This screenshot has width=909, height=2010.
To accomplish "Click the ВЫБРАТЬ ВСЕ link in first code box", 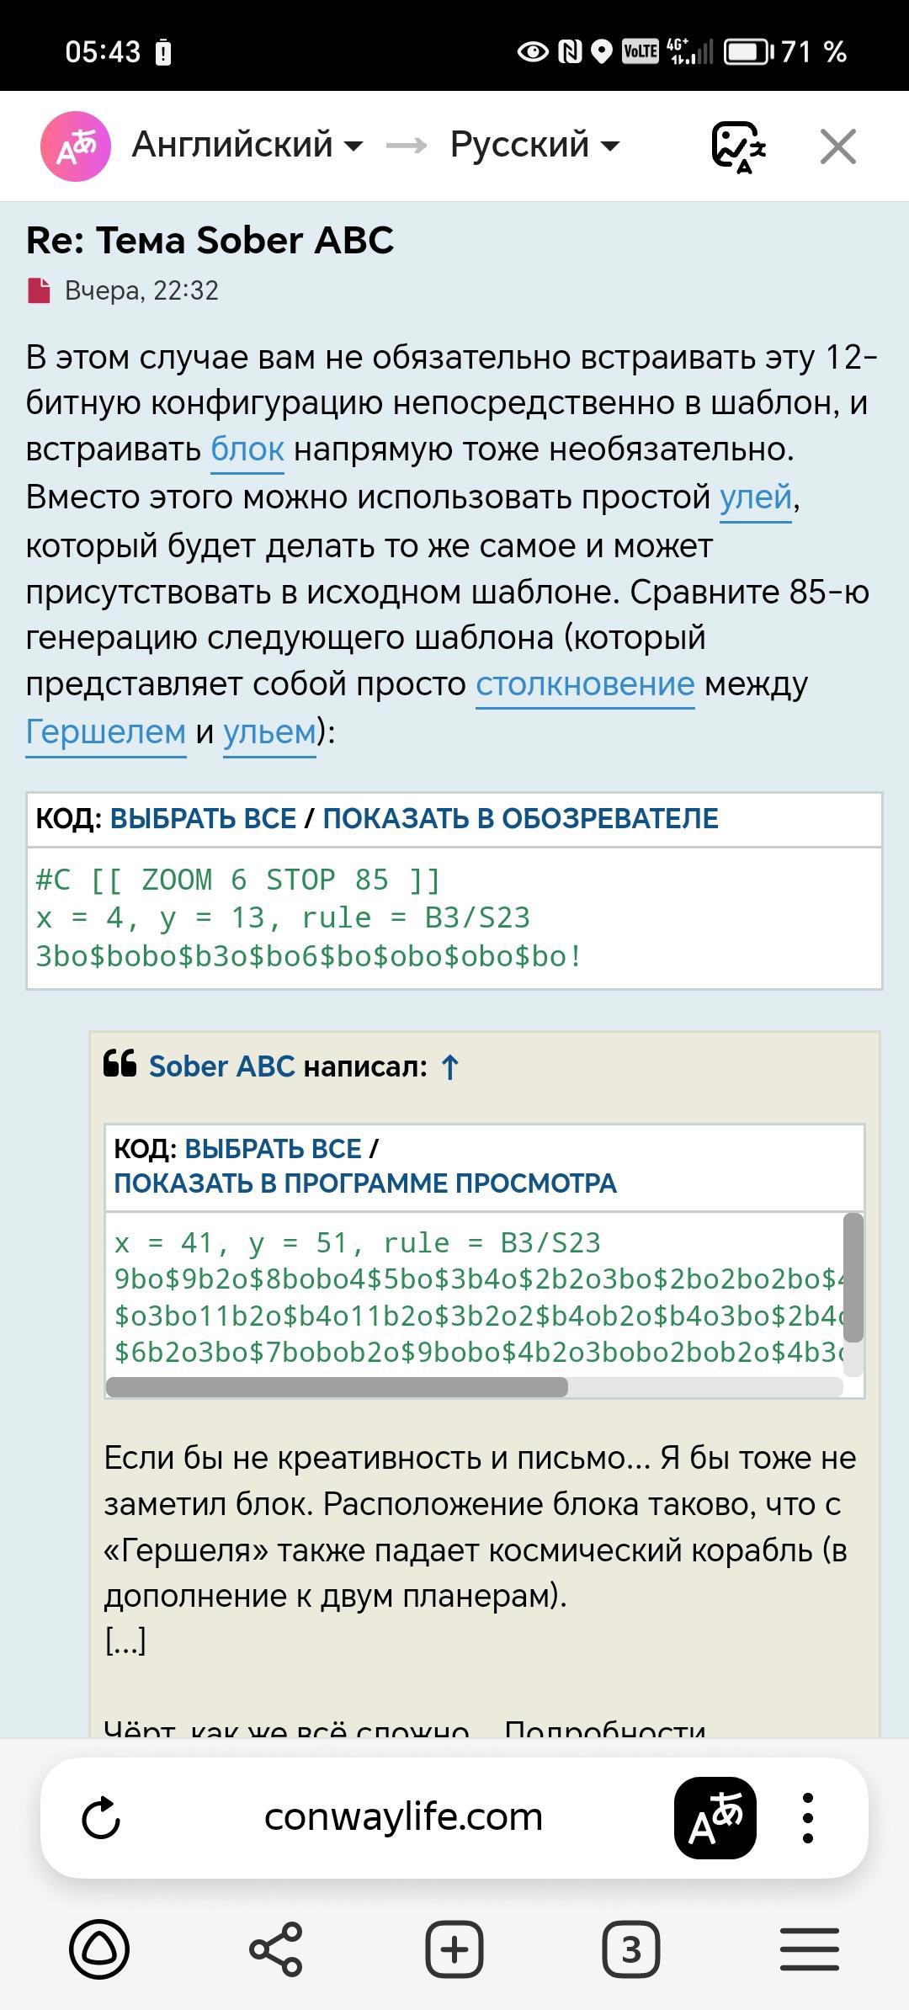I will point(203,819).
